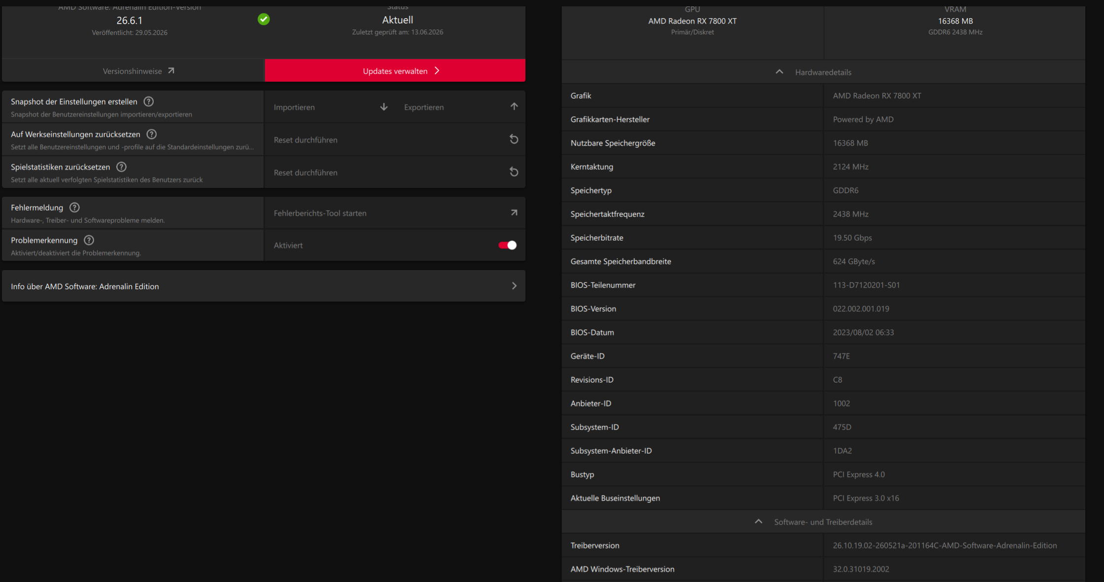The height and width of the screenshot is (582, 1104).
Task: Open help icon next to Spielstatistiken zurücksetzen
Action: click(x=122, y=167)
